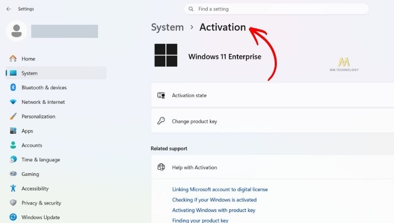Image resolution: width=394 pixels, height=223 pixels.
Task: Click the Windows Update sync icon
Action: pyautogui.click(x=13, y=217)
